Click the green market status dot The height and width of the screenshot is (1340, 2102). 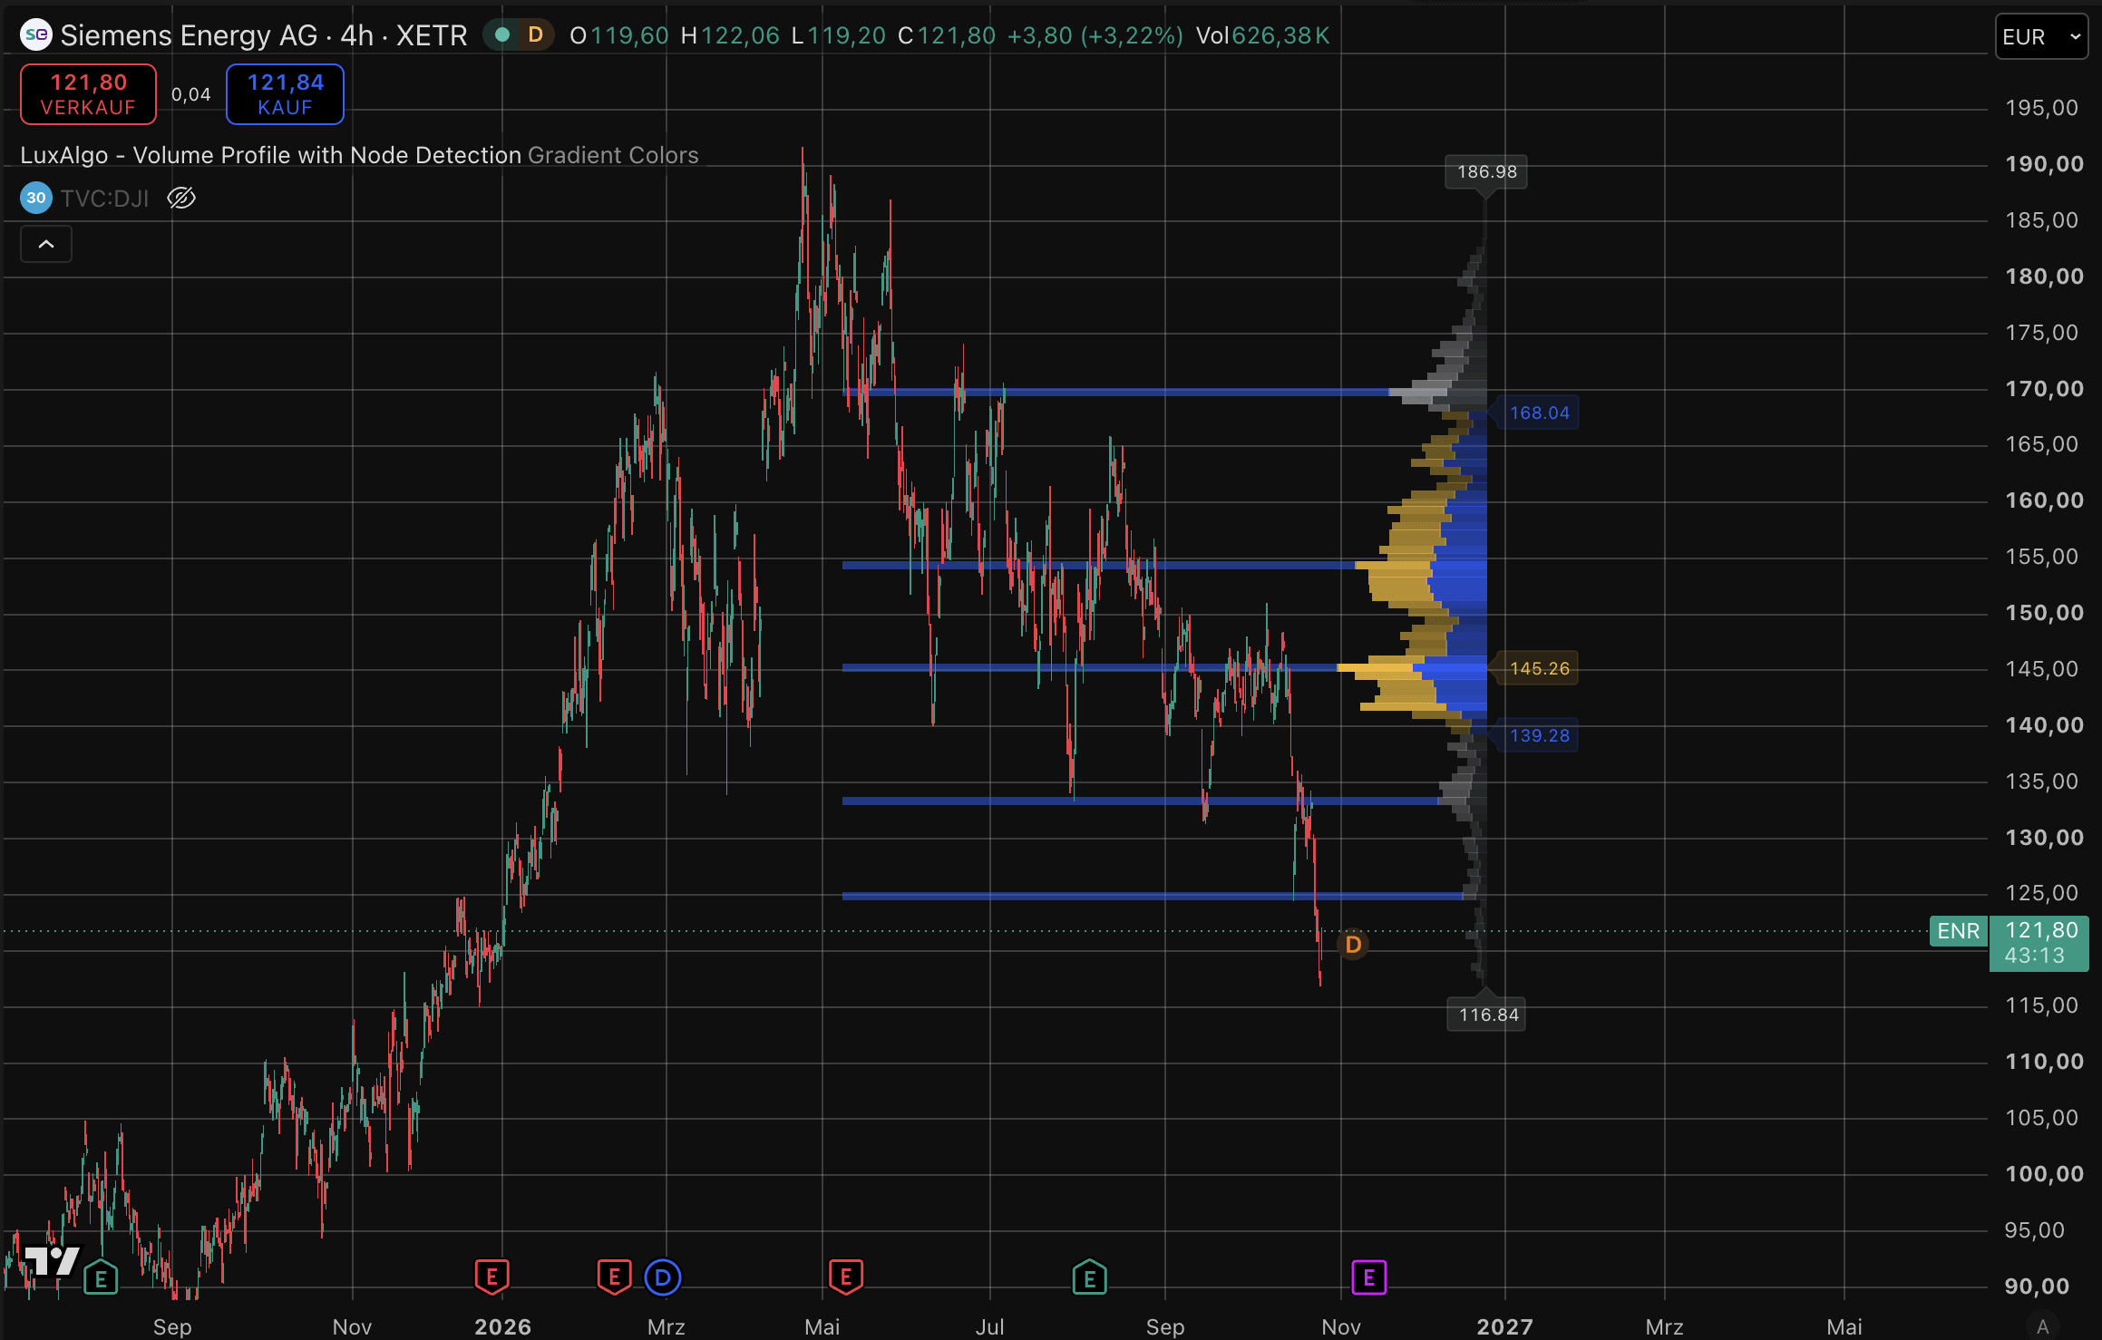(x=502, y=35)
